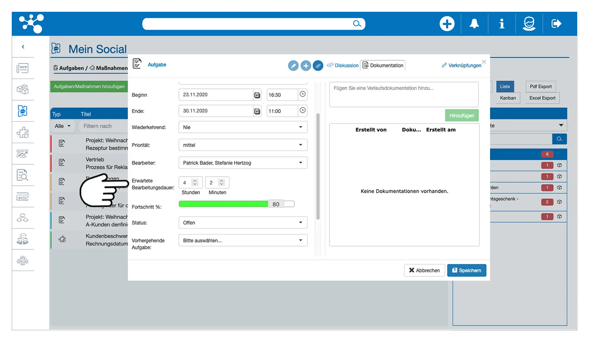589x342 pixels.
Task: Click the Abbrechen button
Action: click(424, 270)
